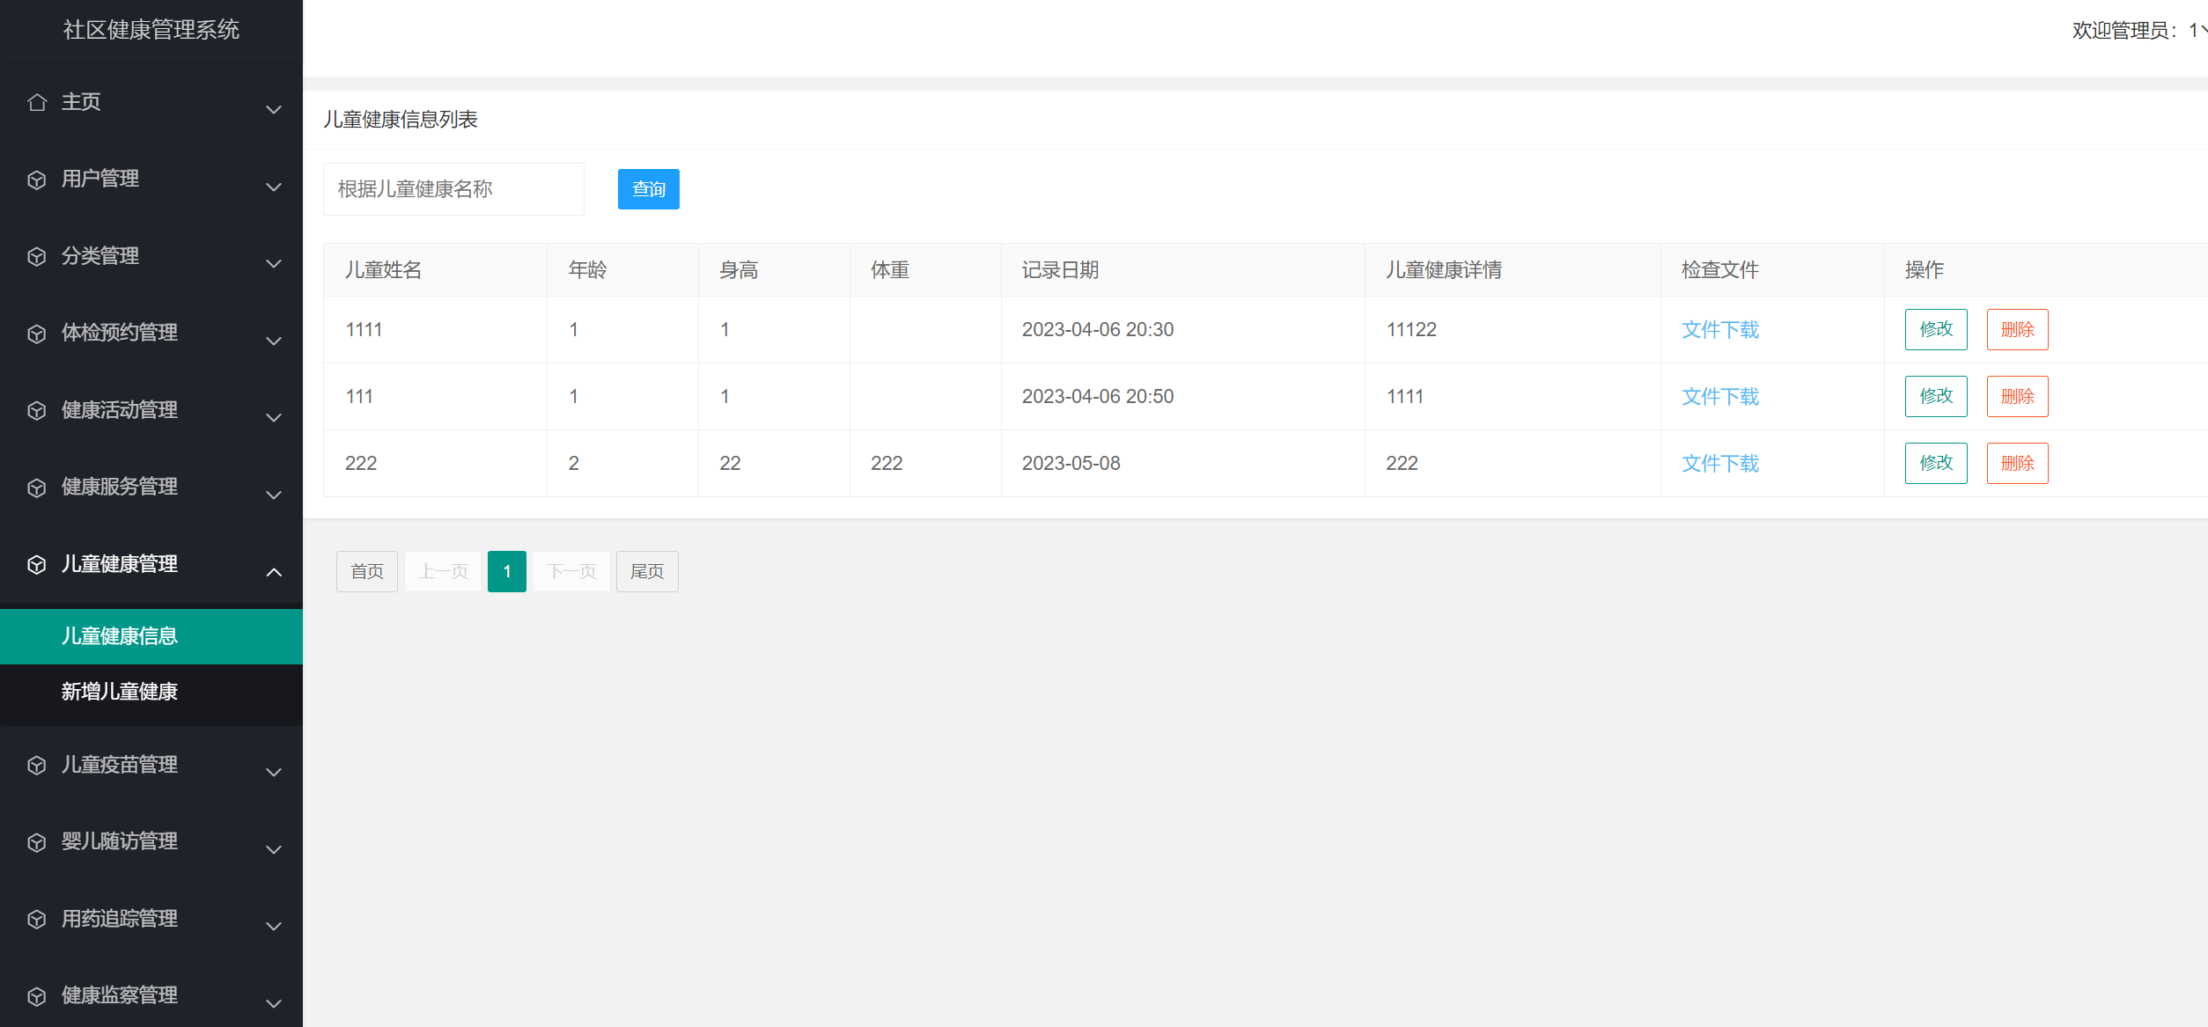Image resolution: width=2208 pixels, height=1027 pixels.
Task: Click the 用户管理 sidebar icon
Action: [x=36, y=180]
